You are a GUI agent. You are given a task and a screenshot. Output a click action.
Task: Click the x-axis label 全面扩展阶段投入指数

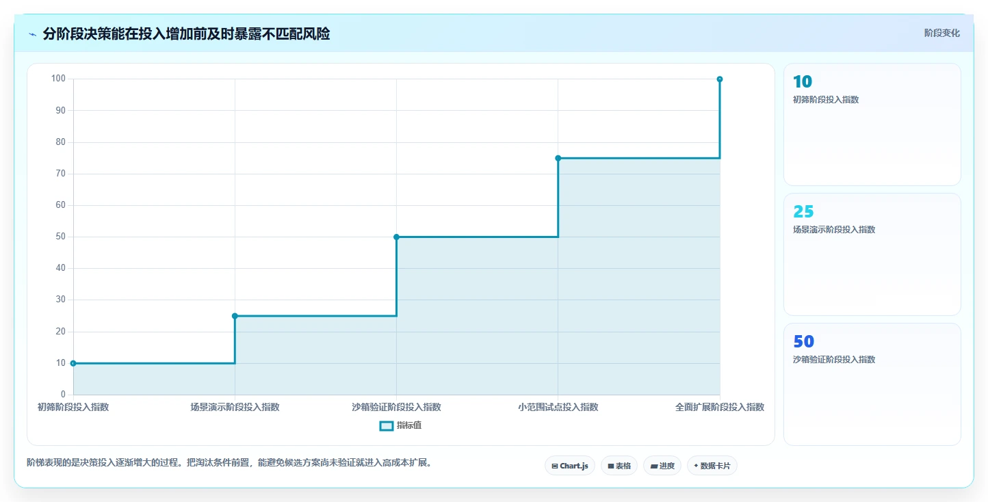click(720, 407)
